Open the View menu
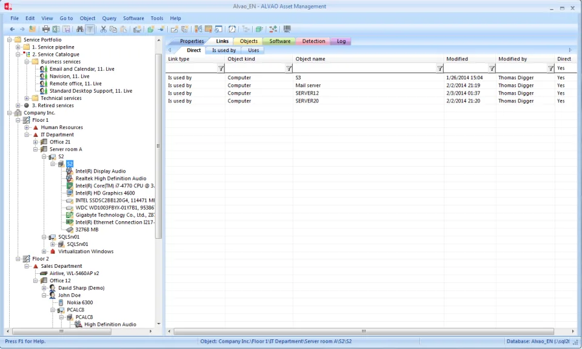582x349 pixels. (x=47, y=18)
